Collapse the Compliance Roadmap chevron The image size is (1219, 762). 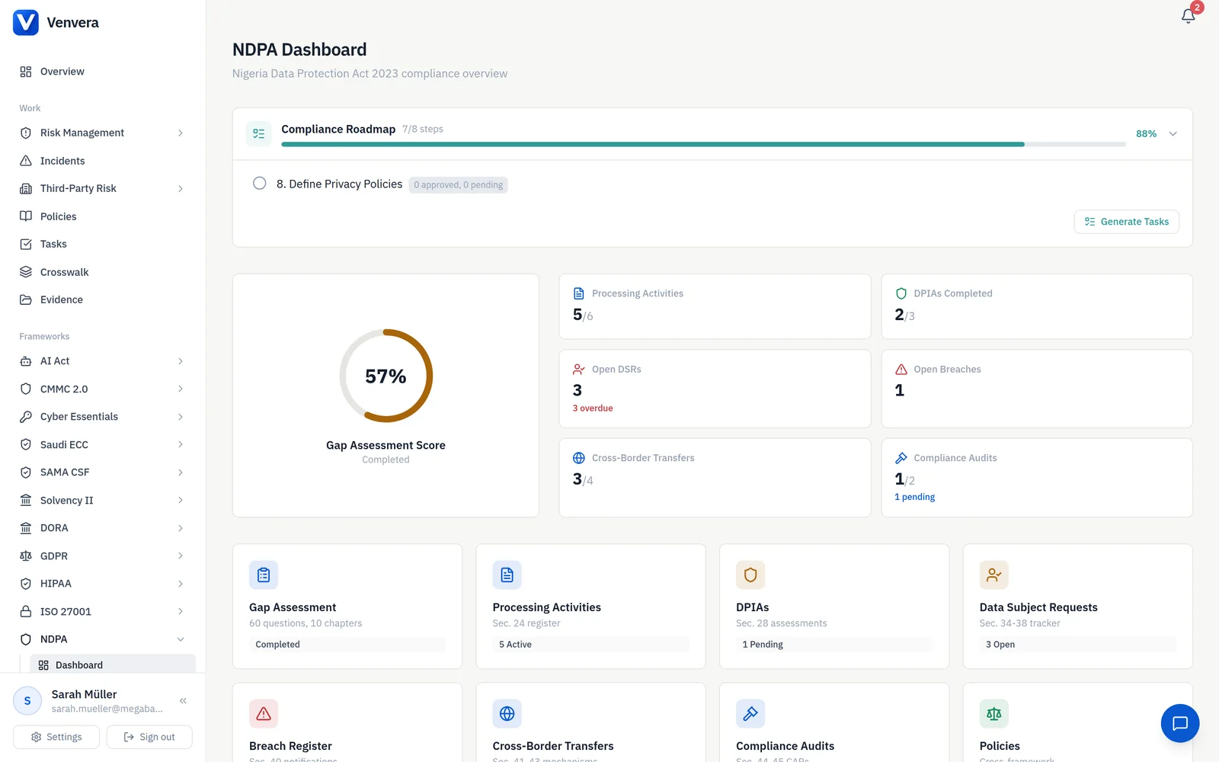click(x=1173, y=133)
